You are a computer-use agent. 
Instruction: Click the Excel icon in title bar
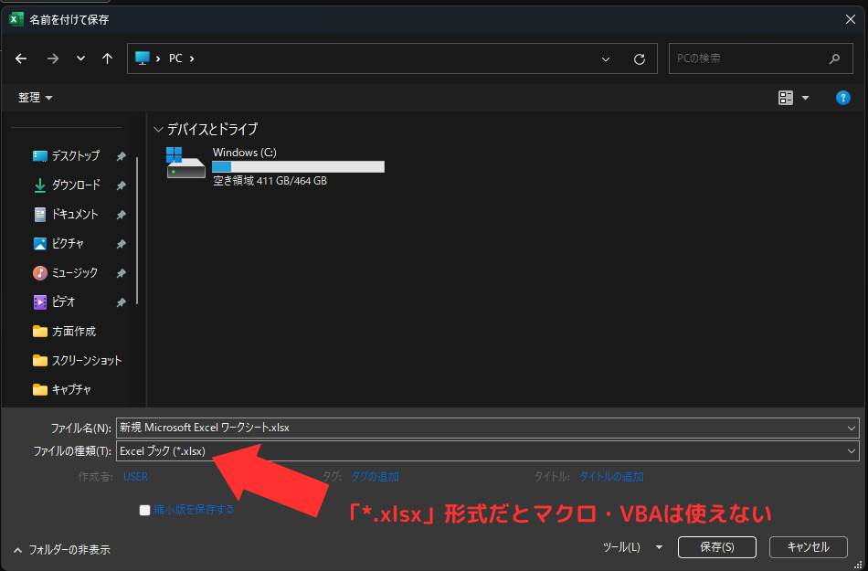16,20
